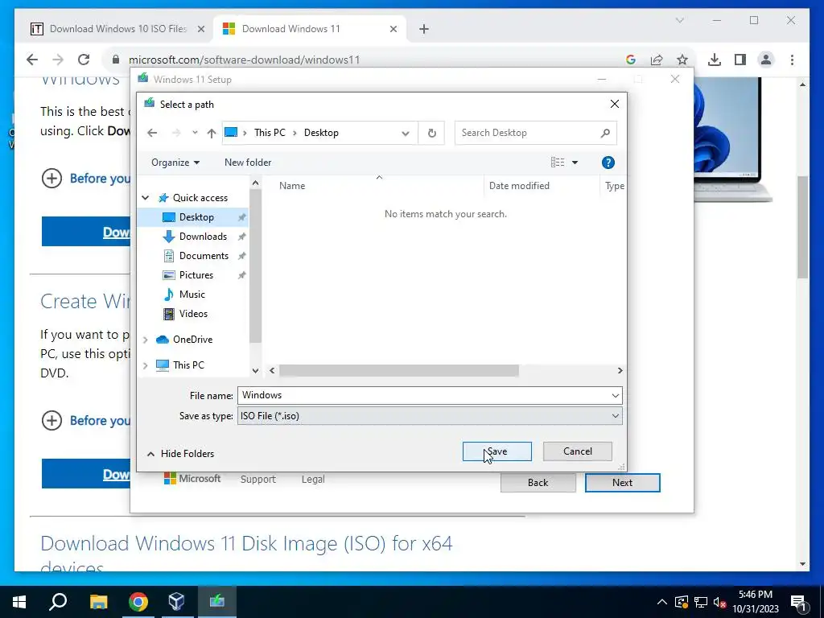Open notification center in taskbar
The width and height of the screenshot is (824, 618).
tap(798, 602)
